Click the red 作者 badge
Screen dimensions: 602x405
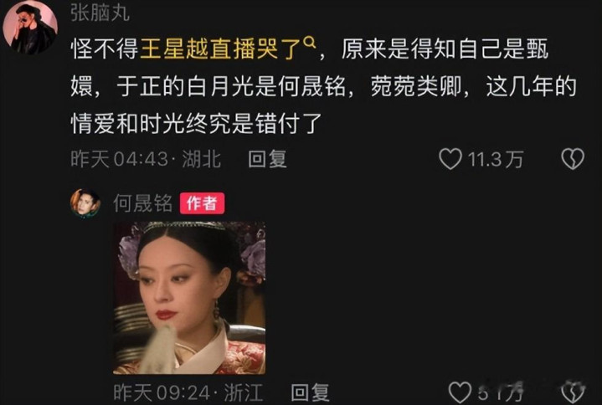tap(202, 203)
